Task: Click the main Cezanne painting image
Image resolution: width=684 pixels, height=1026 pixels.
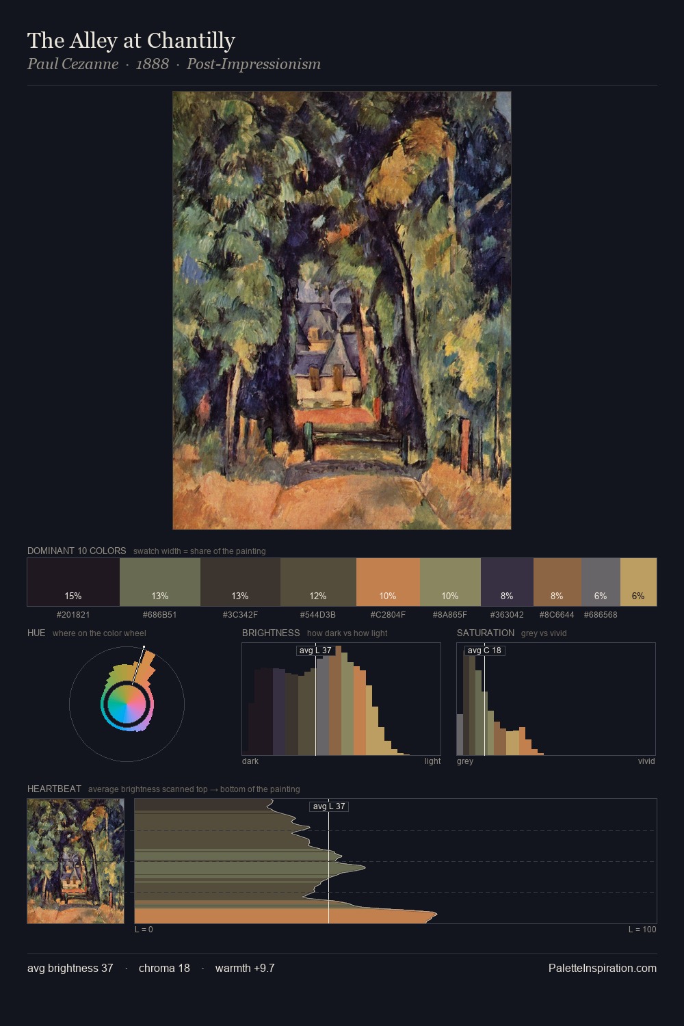Action: pyautogui.click(x=342, y=311)
